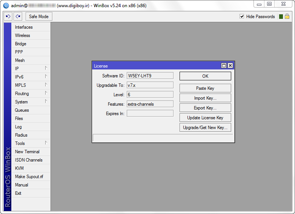Click the empty Expires In field
The height and width of the screenshot is (214, 295).
tap(150, 113)
